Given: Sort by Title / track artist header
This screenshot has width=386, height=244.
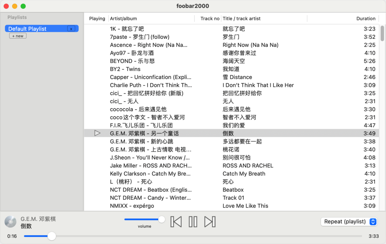Looking at the screenshot, I should pos(241,18).
